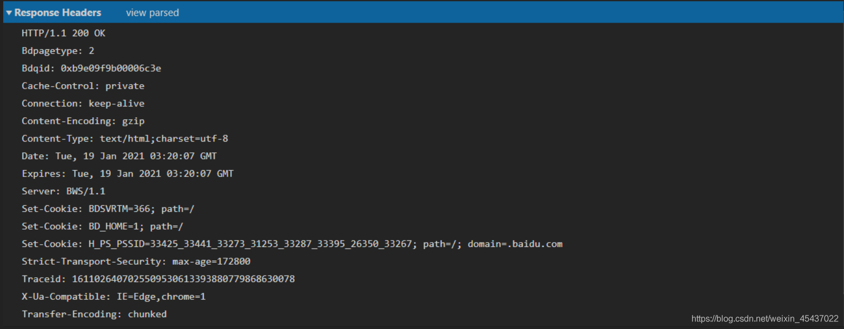This screenshot has width=844, height=329.
Task: Click the Cache-Control: private line
Action: (83, 86)
